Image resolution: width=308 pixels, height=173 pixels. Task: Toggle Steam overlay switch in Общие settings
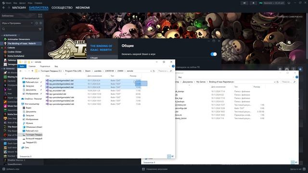[x=214, y=54]
